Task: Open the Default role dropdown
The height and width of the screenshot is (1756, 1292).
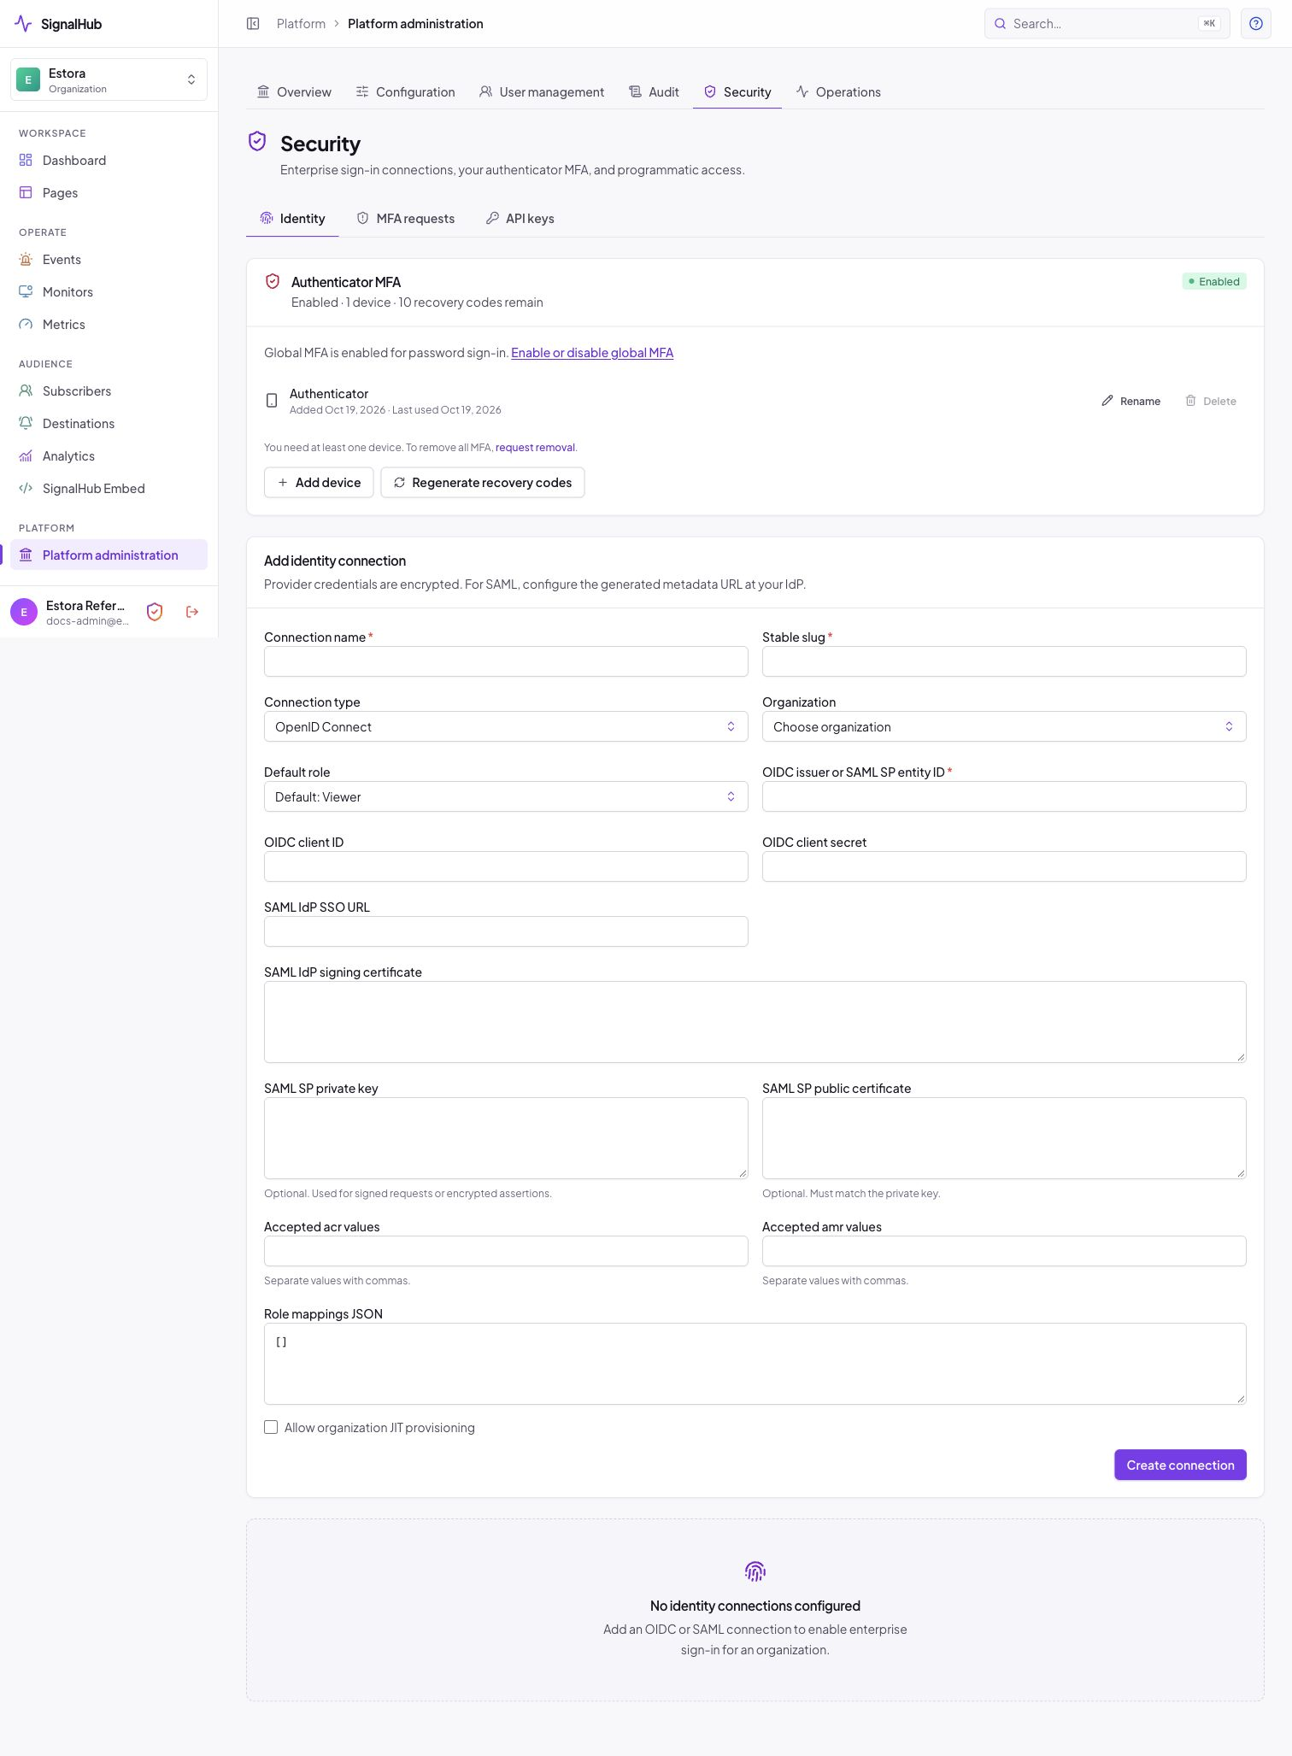Action: click(506, 796)
